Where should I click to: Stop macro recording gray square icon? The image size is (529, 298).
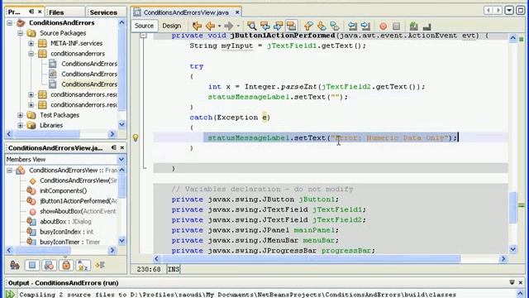click(396, 26)
